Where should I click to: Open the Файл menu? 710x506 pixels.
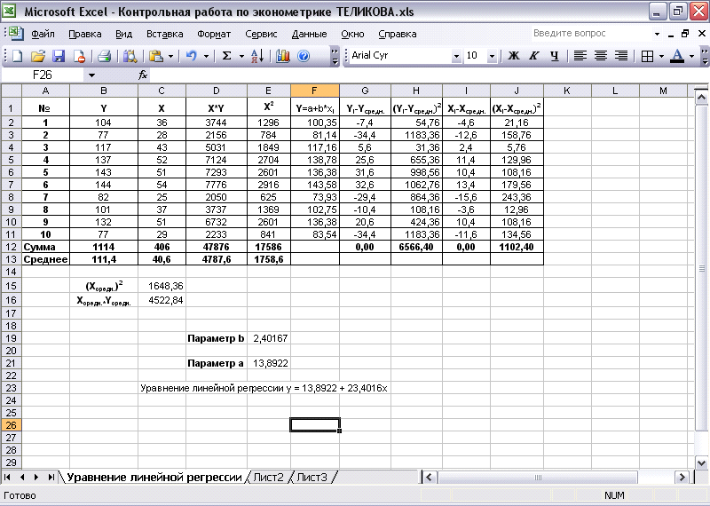[43, 34]
